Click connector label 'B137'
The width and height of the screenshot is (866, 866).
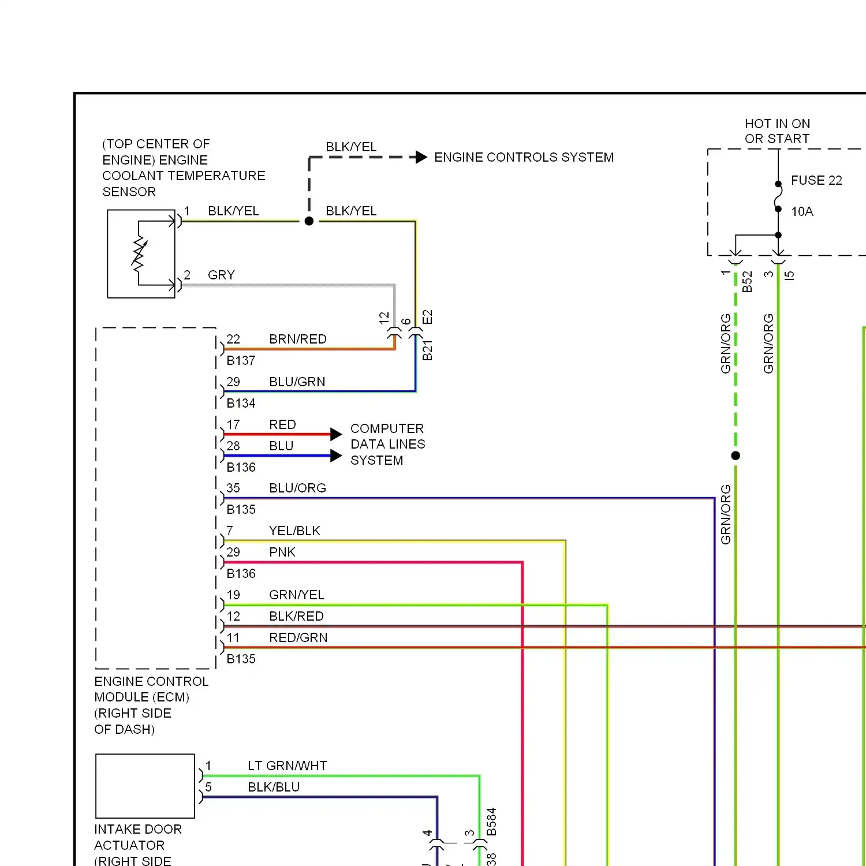pos(241,360)
